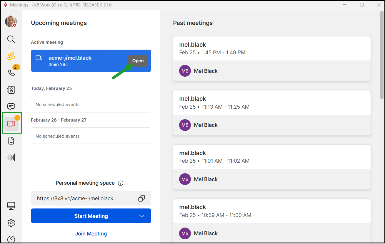Open the help question mark icon
385x244 pixels.
tap(11, 240)
